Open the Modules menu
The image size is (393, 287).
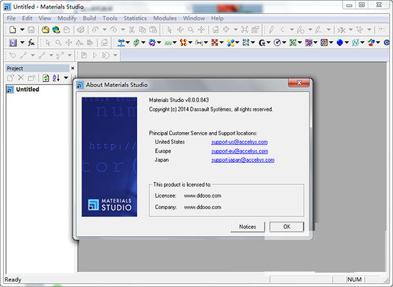click(165, 18)
